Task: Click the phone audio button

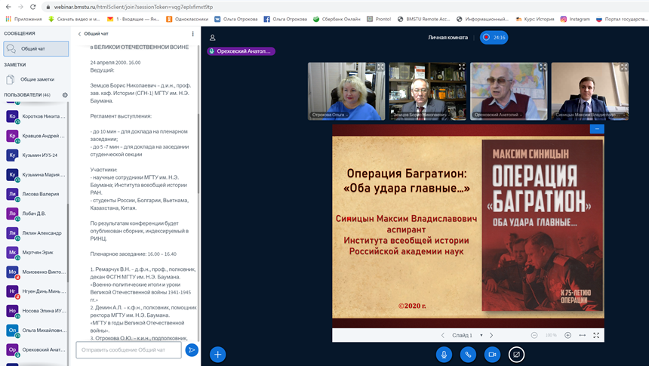Action: click(x=468, y=354)
